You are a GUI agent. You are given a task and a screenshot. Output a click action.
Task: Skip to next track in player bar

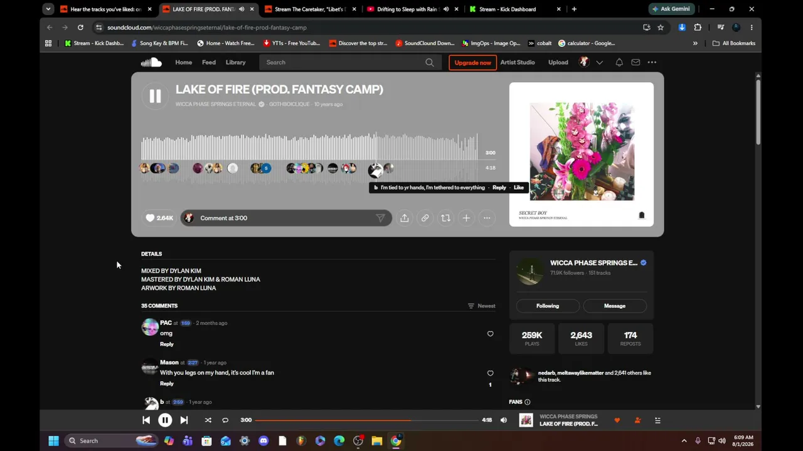184,420
